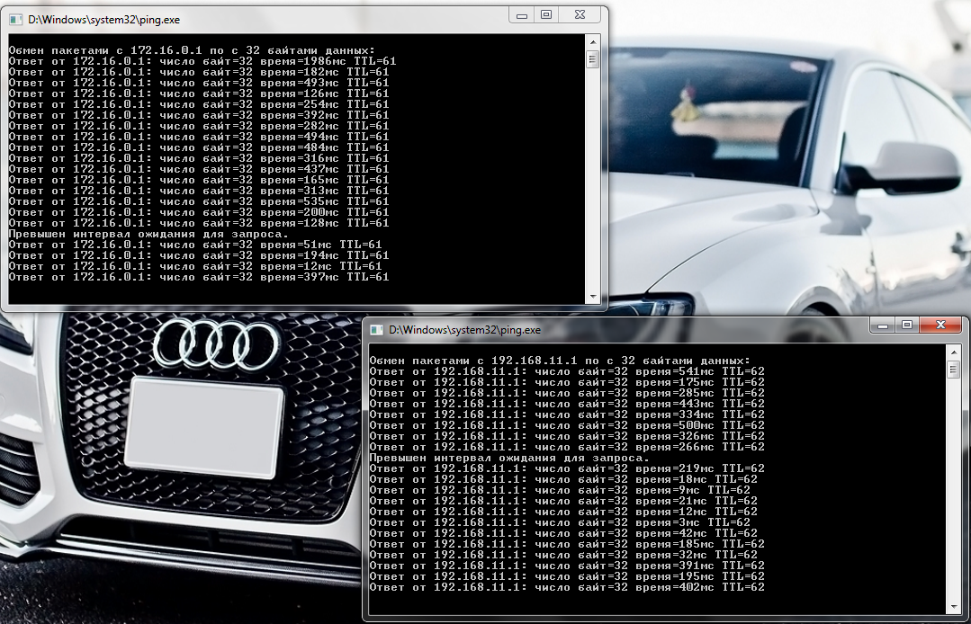Click the reply line with время=165мс
Viewport: 971px width, 624px height.
199,180
